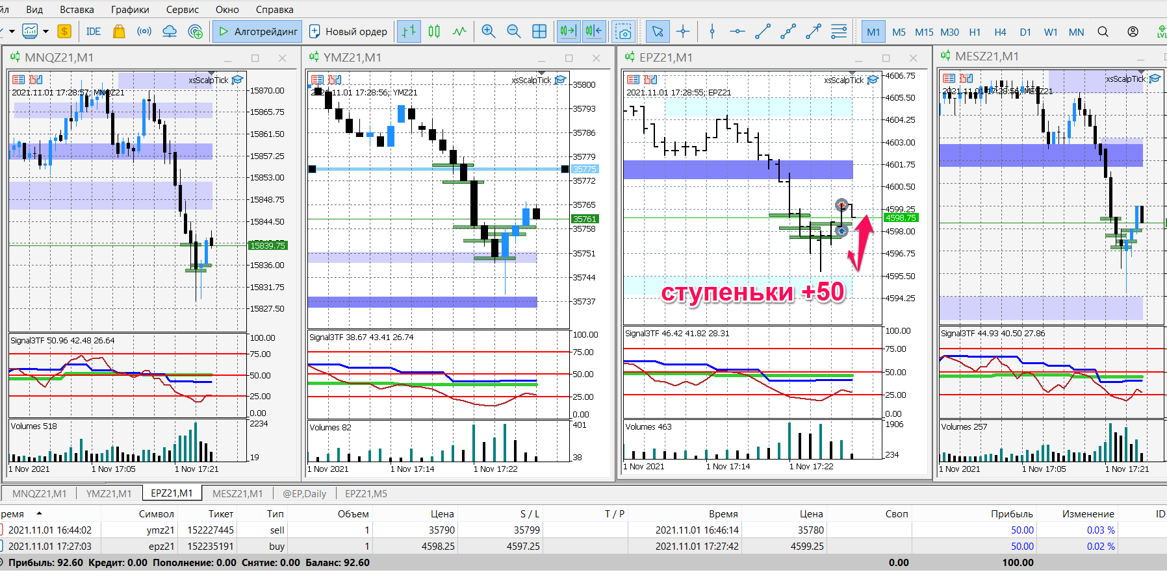Screen dimensions: 1167x579
Task: Open the search magnifier in toolbar
Action: [1103, 32]
